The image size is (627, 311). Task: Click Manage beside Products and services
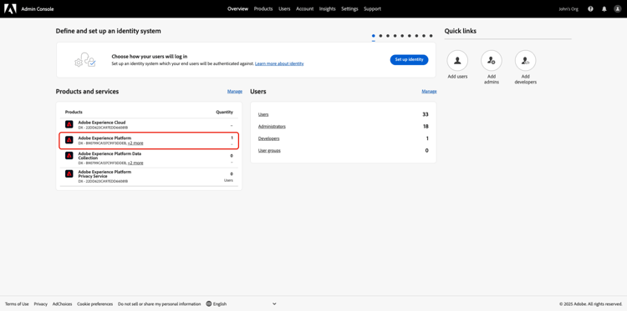point(235,92)
